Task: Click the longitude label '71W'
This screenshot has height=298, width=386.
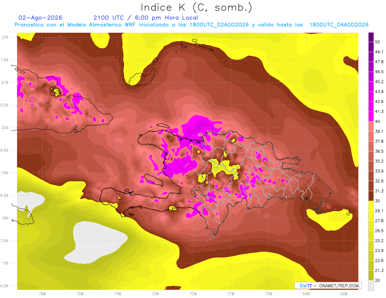Action: (231, 294)
